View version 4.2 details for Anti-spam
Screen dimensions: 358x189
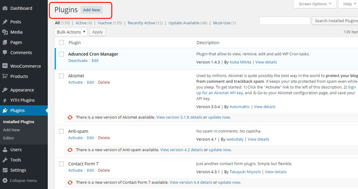181,150
